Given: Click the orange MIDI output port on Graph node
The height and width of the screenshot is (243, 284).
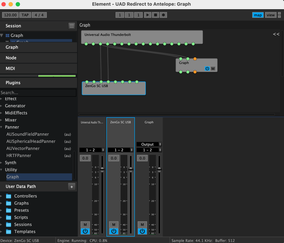Looking at the screenshot, I should point(195,72).
